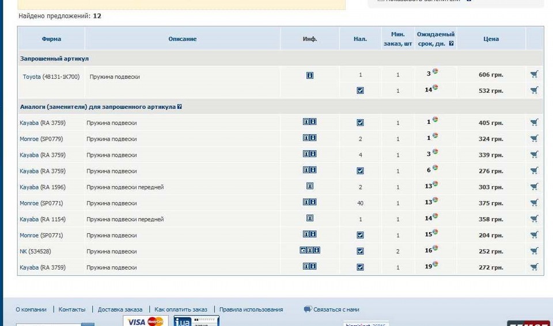Click the Visa MasterCard payment logo
This screenshot has height=326, width=553.
click(x=145, y=321)
